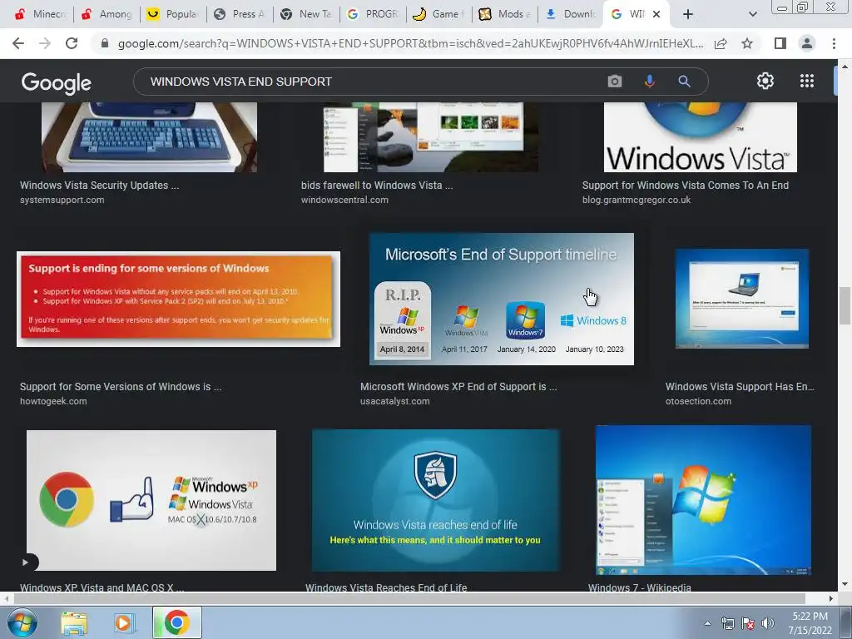Bookmark this page with the star icon

click(x=747, y=43)
